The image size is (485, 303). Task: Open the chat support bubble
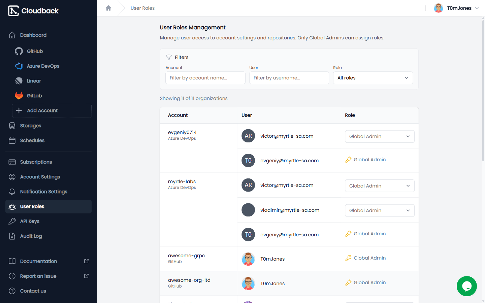pos(467,286)
